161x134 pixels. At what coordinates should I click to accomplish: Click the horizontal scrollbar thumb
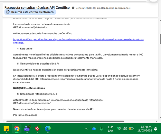click(x=65, y=121)
